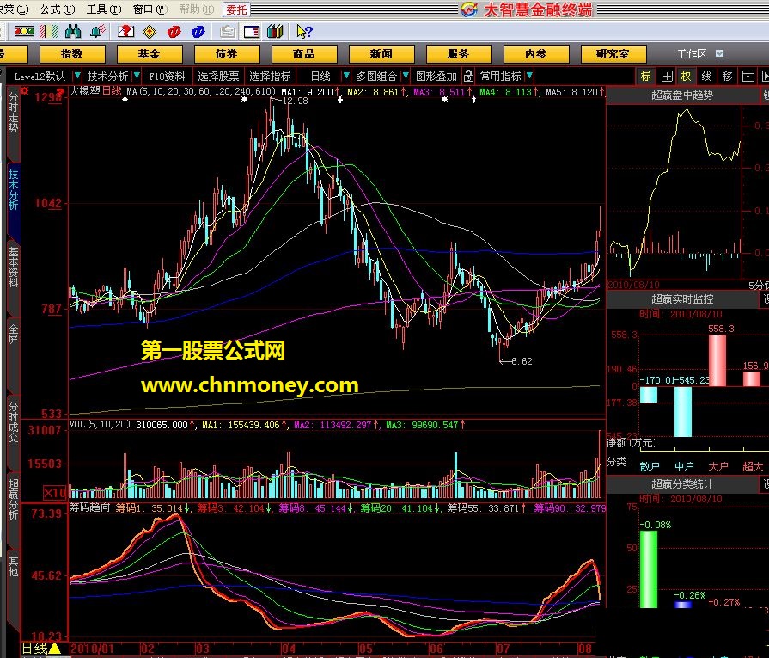Toggle the 线 line button
The width and height of the screenshot is (769, 658).
706,76
